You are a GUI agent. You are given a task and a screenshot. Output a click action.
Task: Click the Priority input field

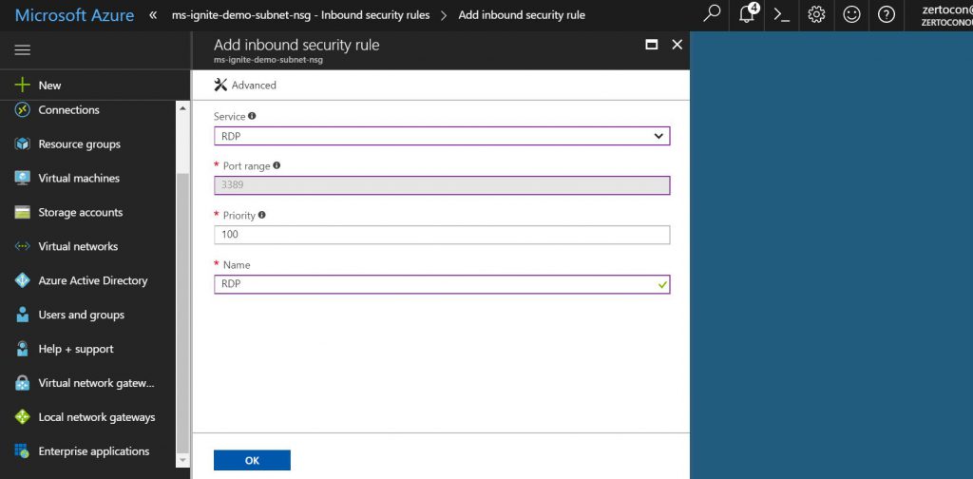tap(442, 235)
